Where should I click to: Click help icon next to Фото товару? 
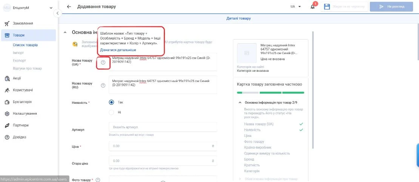(x=98, y=180)
